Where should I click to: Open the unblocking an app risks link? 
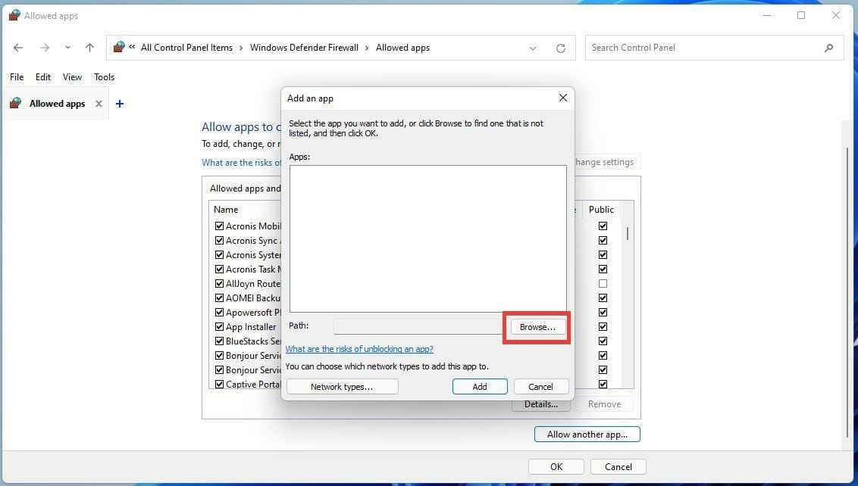click(359, 349)
